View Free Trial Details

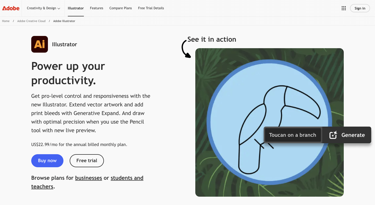pos(151,8)
